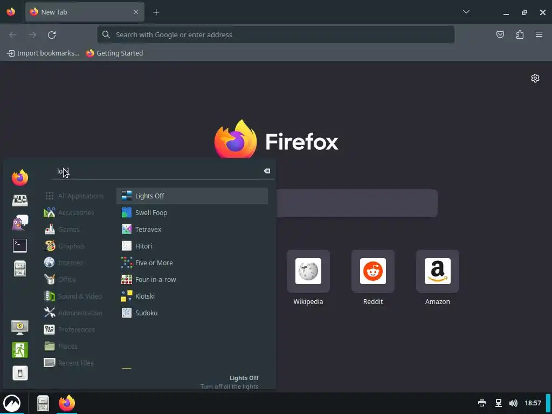Open Firefox from menu favorites sidebar
The width and height of the screenshot is (552, 414).
click(x=20, y=178)
